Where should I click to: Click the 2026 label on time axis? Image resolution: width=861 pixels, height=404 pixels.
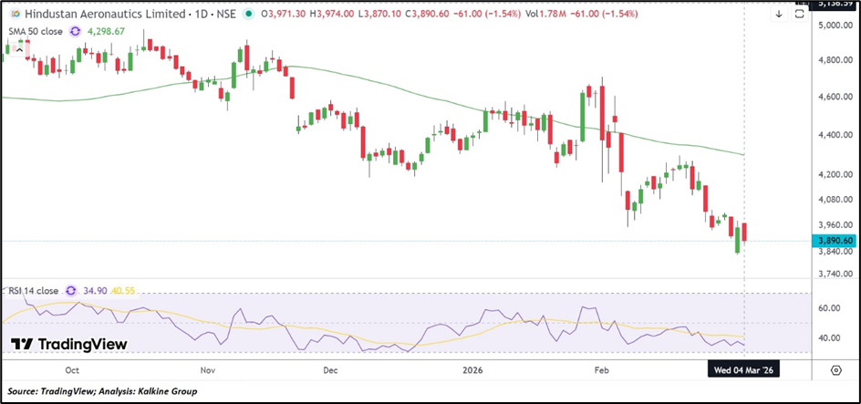472,370
